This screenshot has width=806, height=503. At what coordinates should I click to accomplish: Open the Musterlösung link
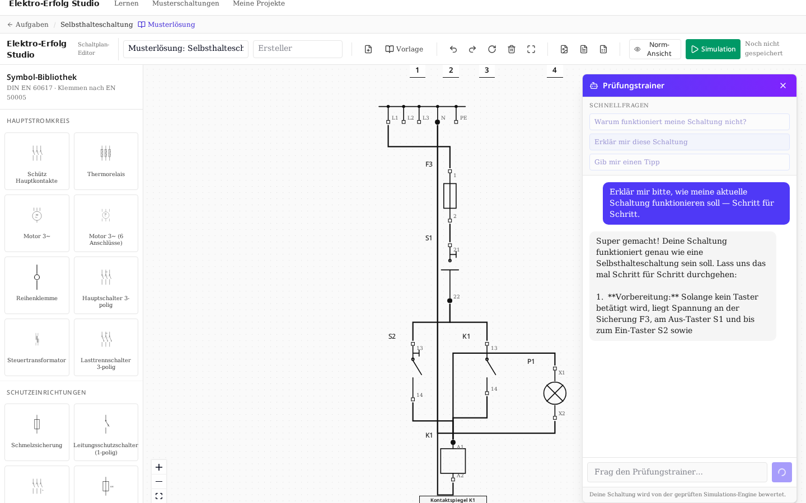167,25
